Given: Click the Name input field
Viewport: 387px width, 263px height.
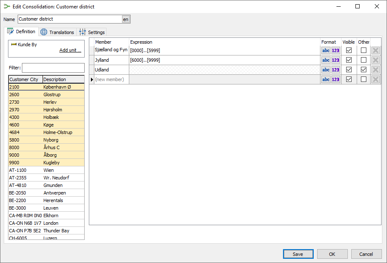Looking at the screenshot, I should [70, 19].
